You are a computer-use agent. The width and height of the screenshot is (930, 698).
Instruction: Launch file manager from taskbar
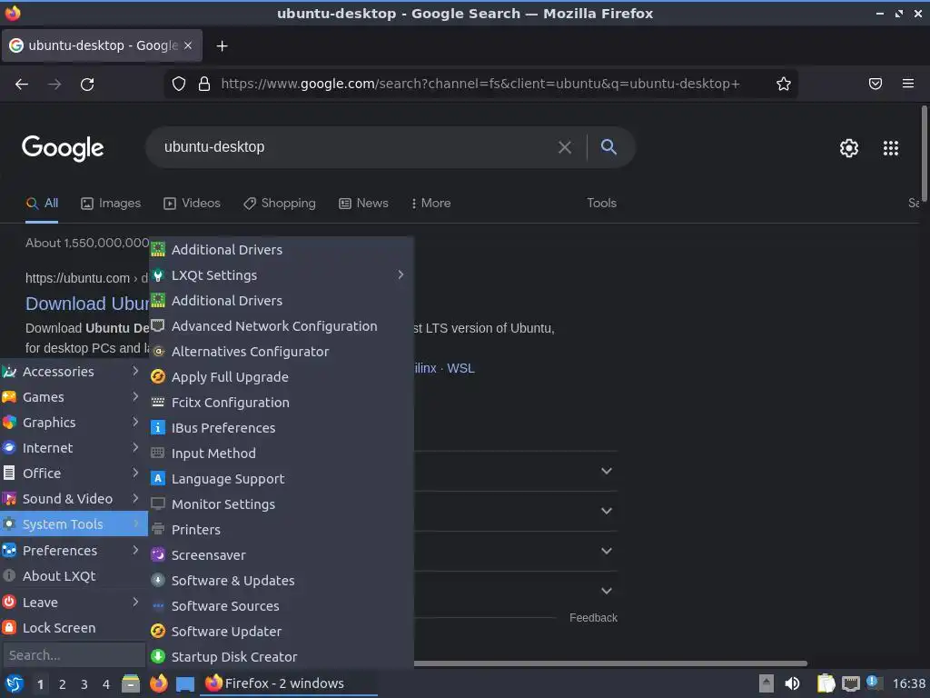pyautogui.click(x=131, y=683)
